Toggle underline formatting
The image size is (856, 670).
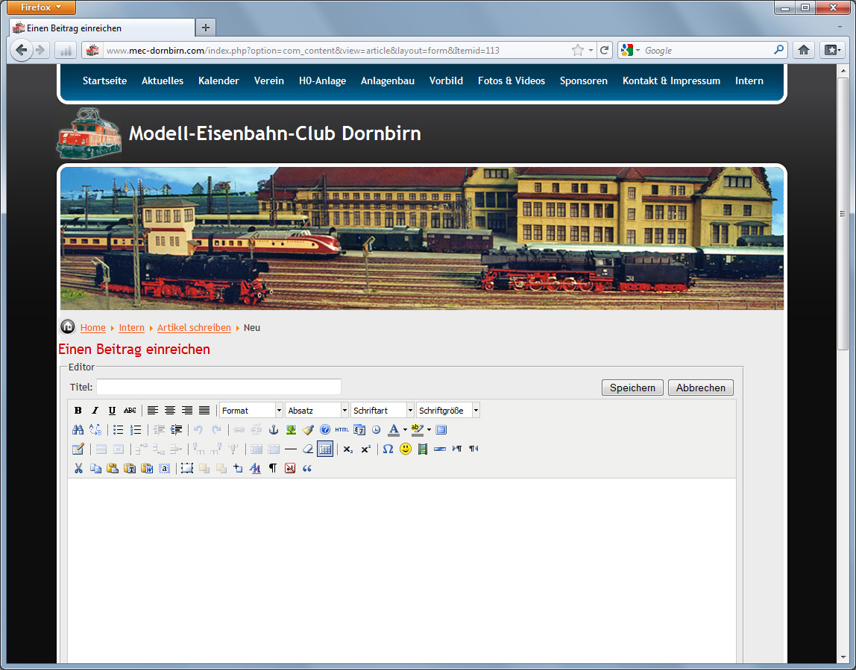coord(112,411)
